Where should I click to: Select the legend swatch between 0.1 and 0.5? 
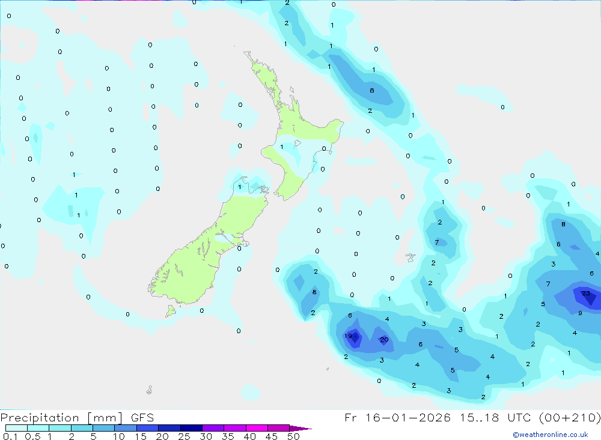tap(16, 428)
